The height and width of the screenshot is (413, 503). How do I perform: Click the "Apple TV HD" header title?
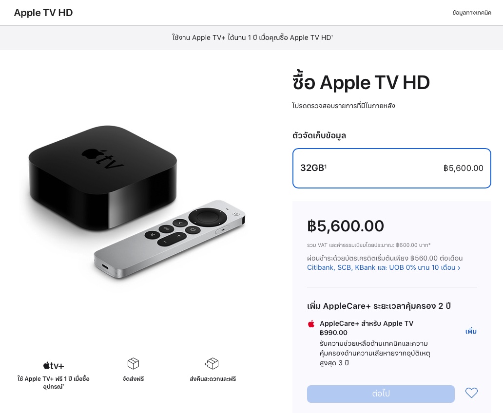pos(43,13)
